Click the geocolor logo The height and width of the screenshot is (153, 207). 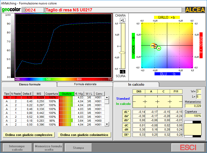[11, 10]
